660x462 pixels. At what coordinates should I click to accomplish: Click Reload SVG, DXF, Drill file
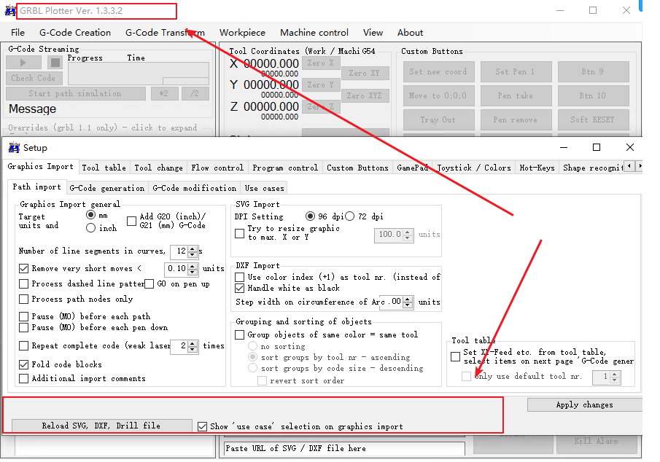[101, 426]
